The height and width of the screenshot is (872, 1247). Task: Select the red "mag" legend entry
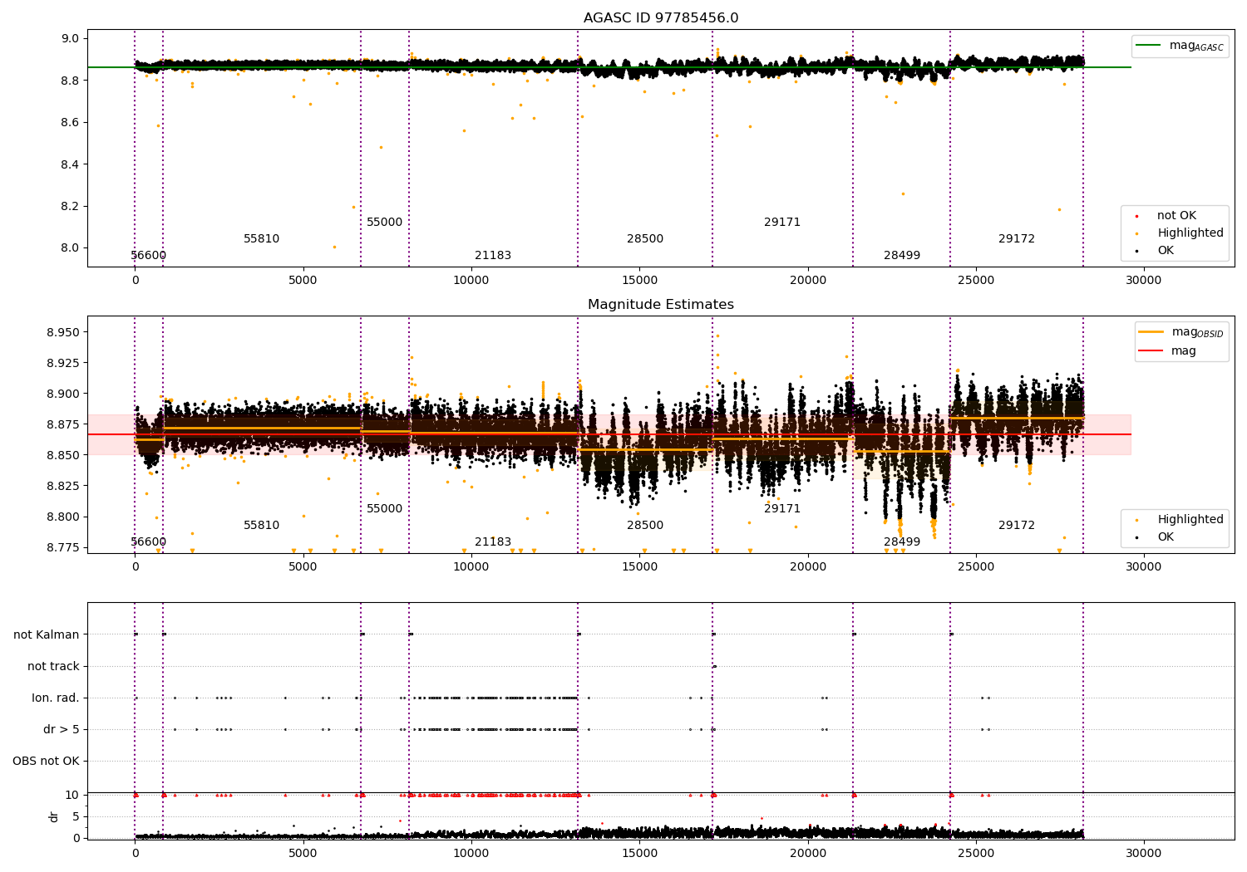[1167, 351]
